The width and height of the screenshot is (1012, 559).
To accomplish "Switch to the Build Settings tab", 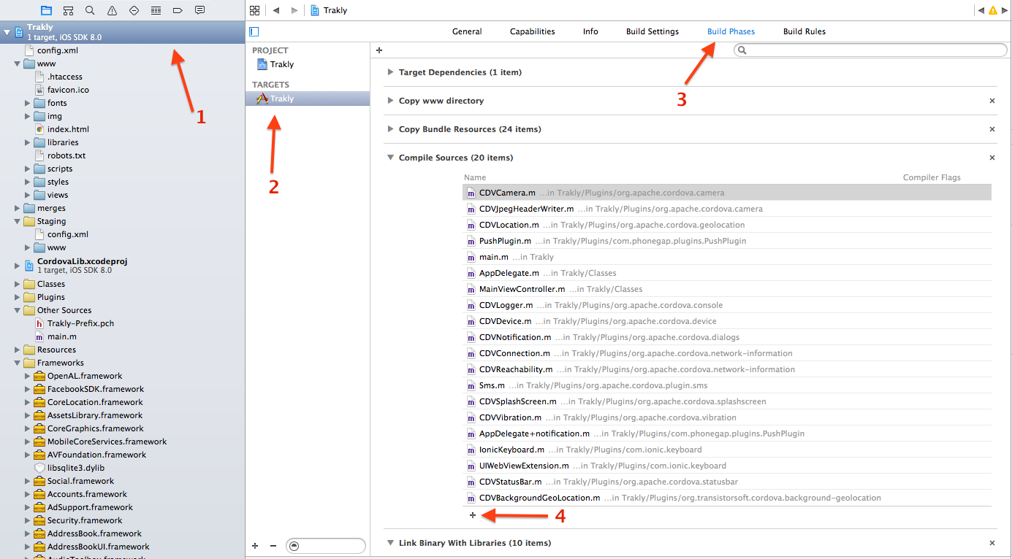I will (x=653, y=31).
